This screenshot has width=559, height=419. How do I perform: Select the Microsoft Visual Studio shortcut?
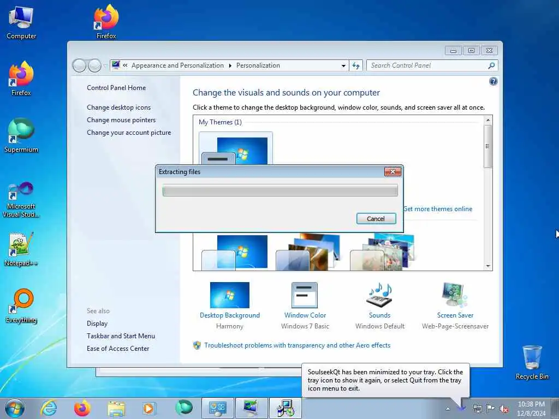pyautogui.click(x=21, y=200)
